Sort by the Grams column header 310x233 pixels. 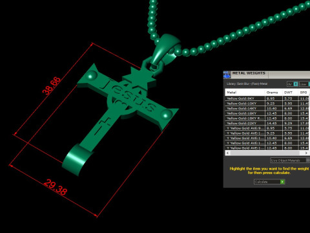tap(273, 93)
